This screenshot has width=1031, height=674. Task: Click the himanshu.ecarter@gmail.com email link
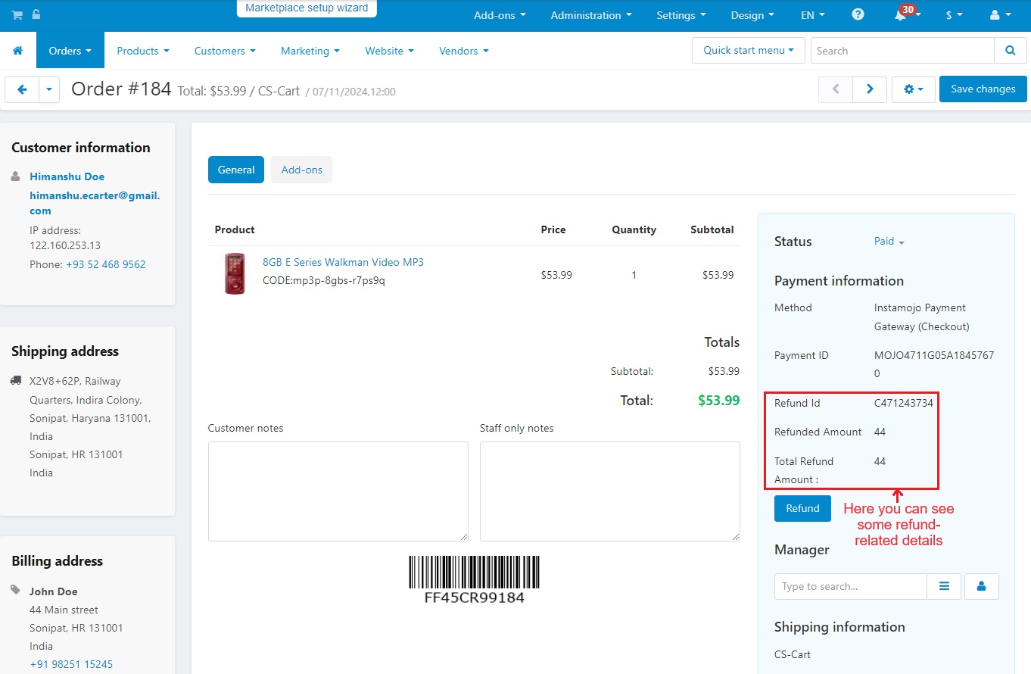pos(95,203)
